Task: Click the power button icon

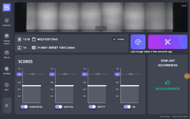Action: 7,105
